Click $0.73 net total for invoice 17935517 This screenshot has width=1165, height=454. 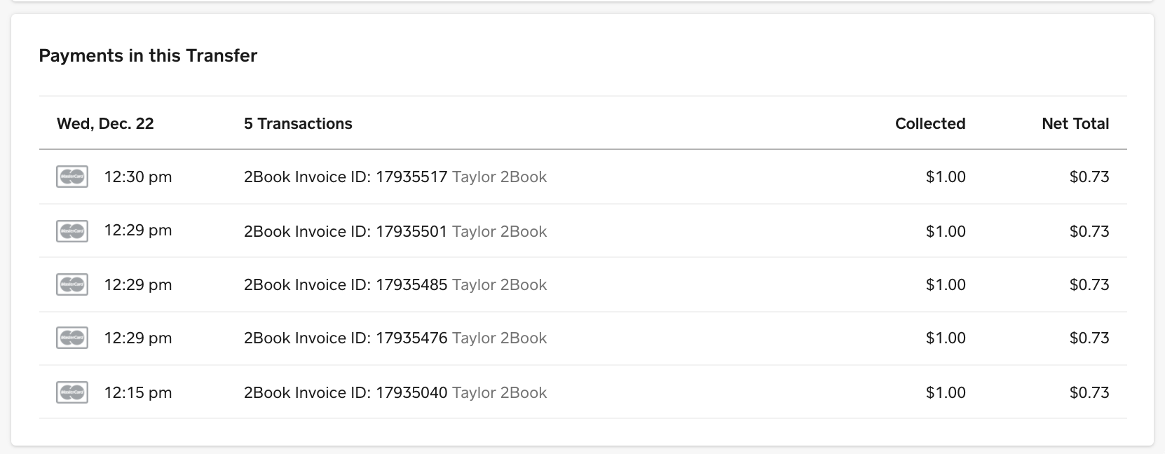click(x=1089, y=177)
